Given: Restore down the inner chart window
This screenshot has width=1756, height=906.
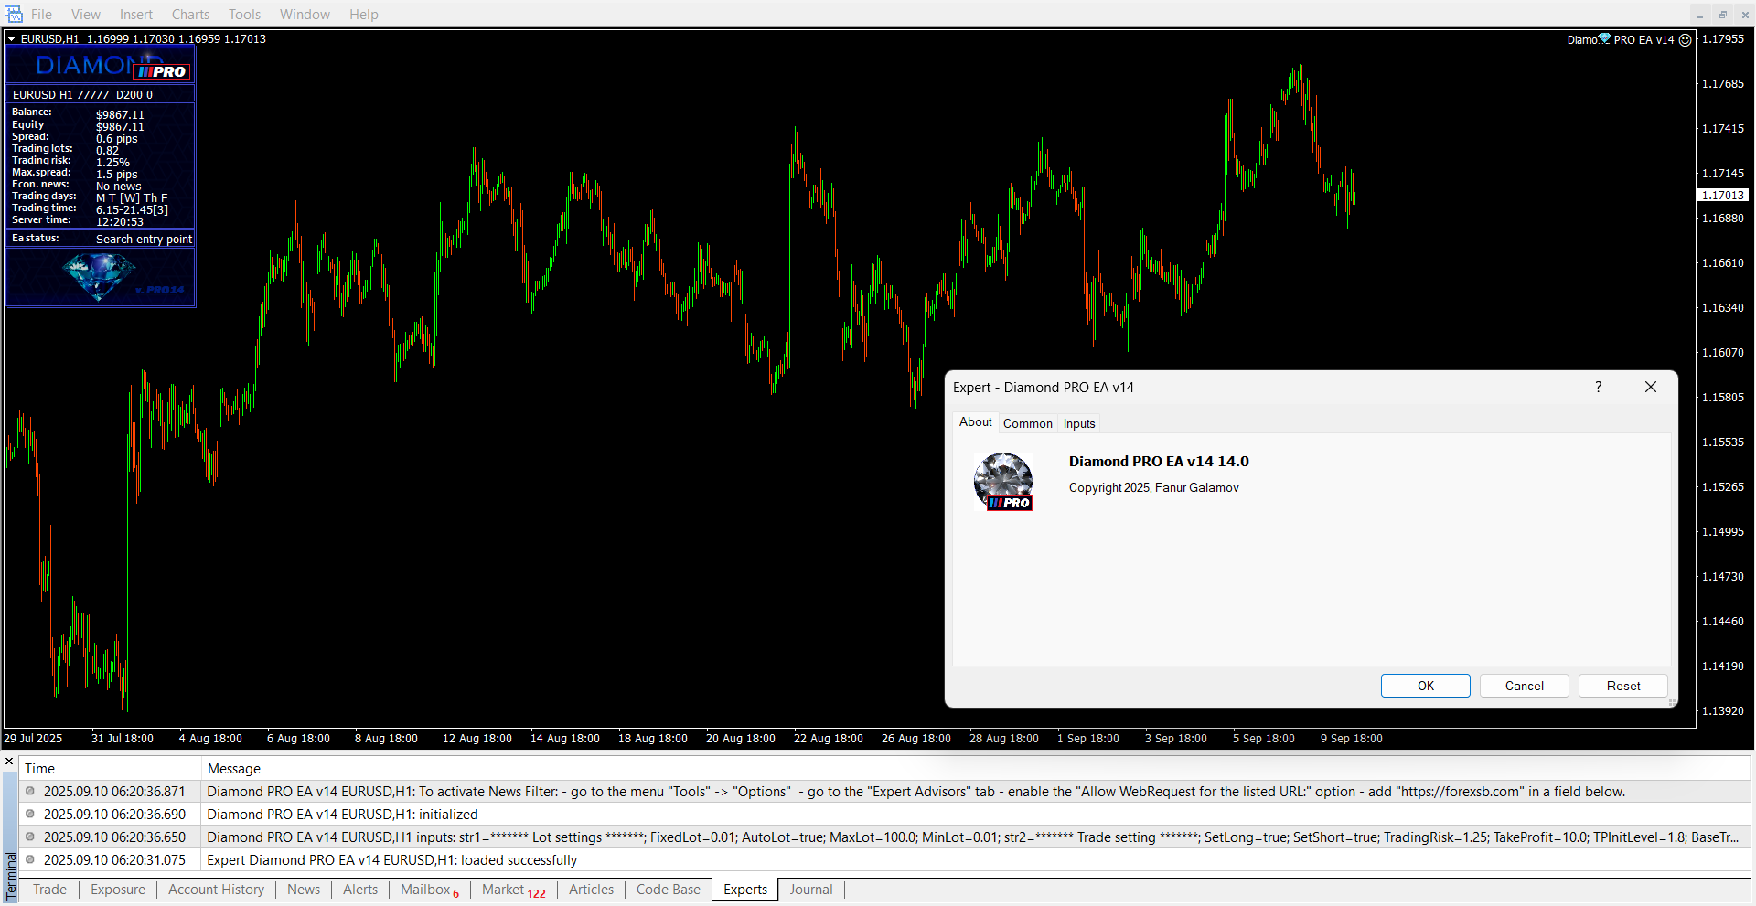Looking at the screenshot, I should pyautogui.click(x=1722, y=15).
